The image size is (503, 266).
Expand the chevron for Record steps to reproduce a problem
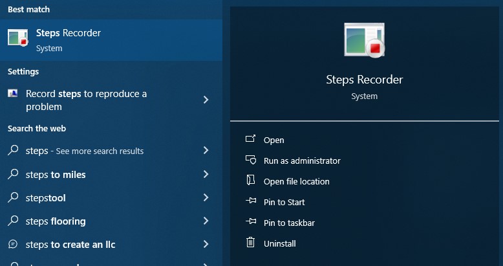point(206,100)
